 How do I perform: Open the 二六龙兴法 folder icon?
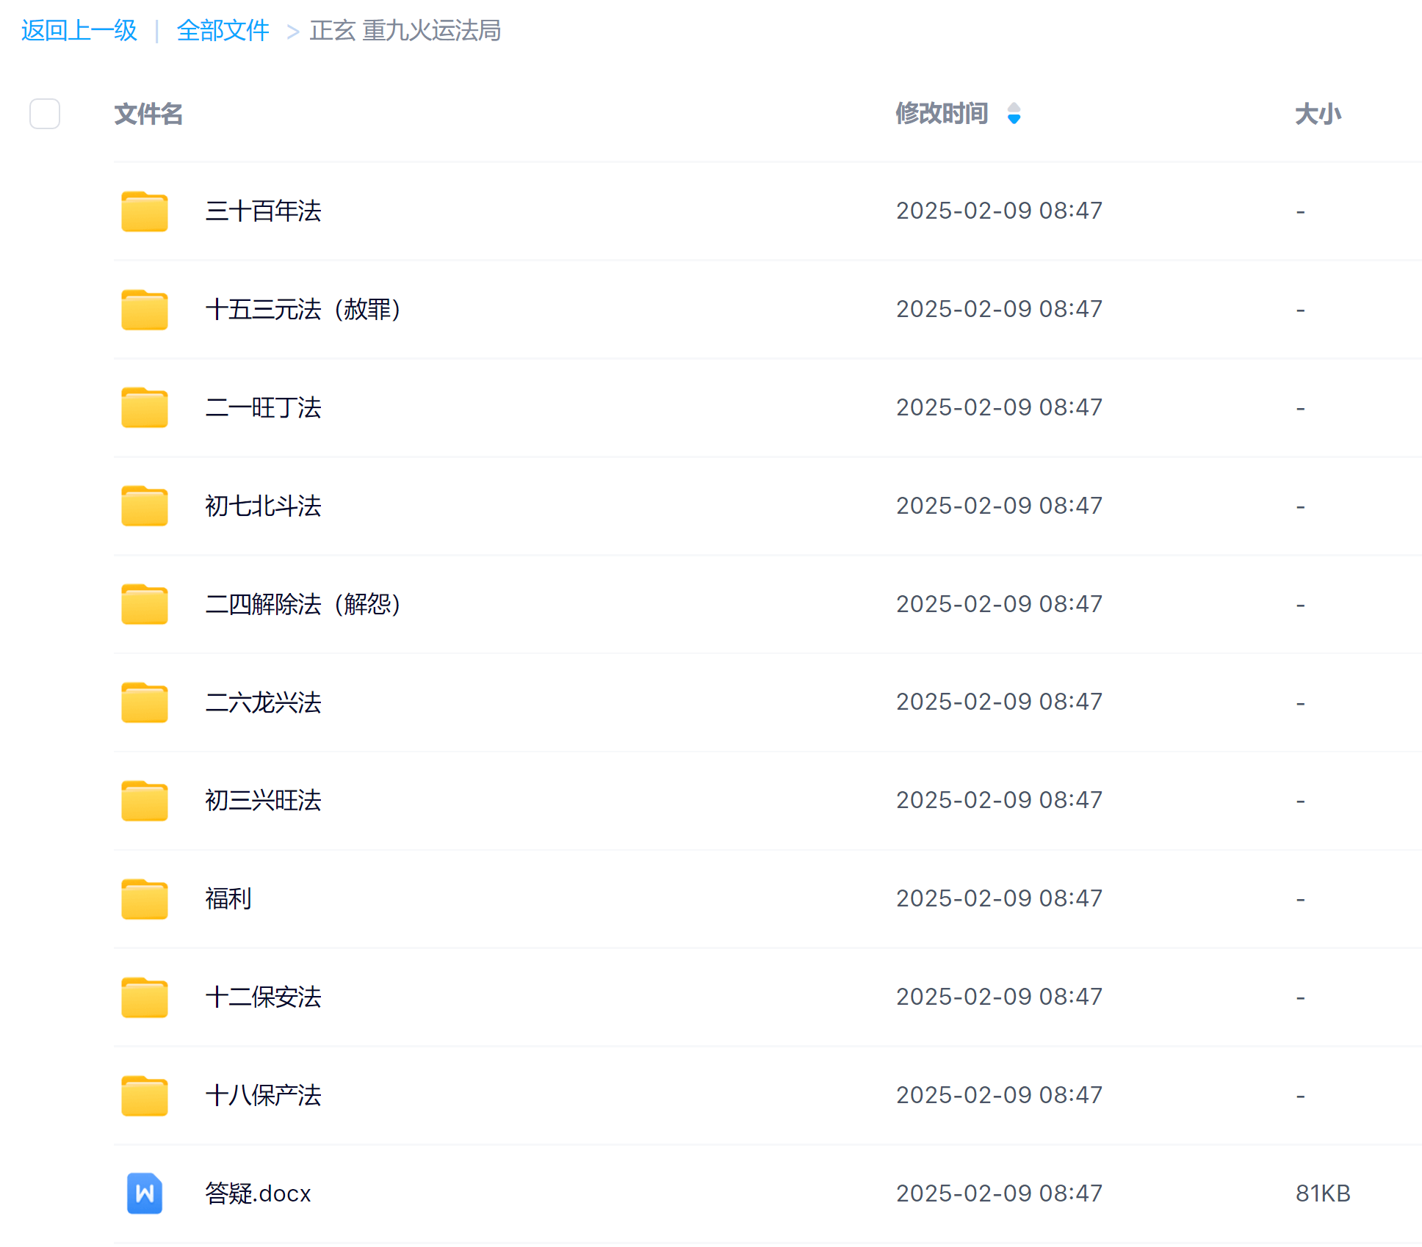145,702
